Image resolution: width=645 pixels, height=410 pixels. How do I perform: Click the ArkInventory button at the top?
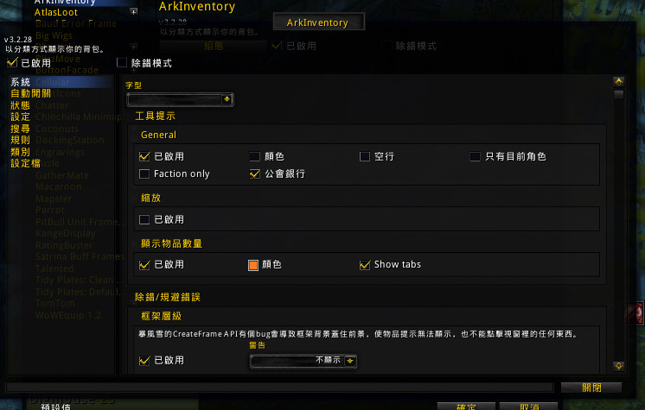[318, 22]
